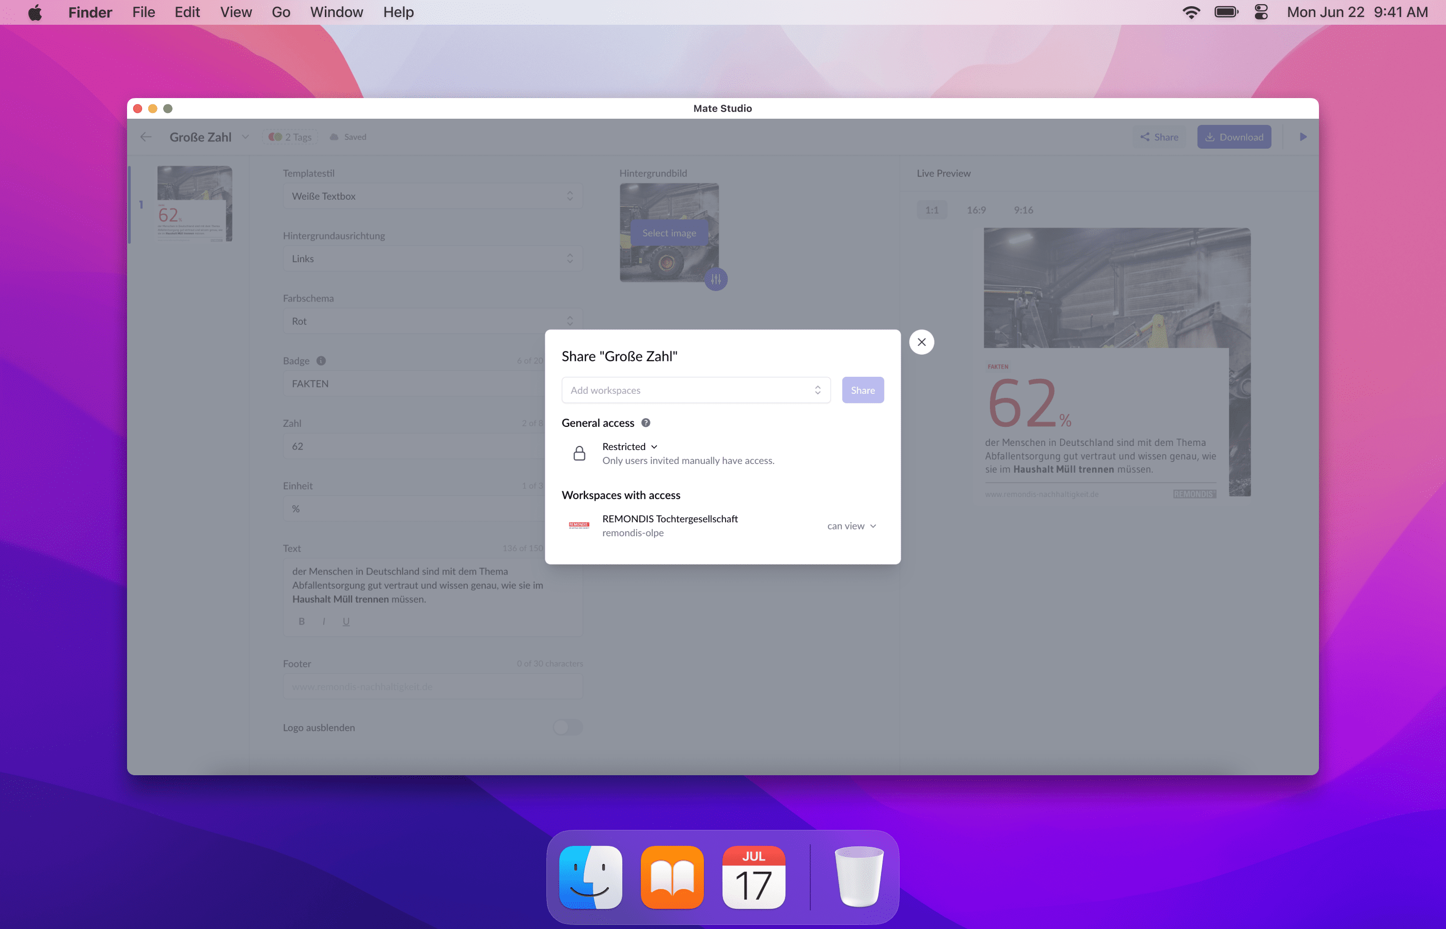Click the Live Preview image
The image size is (1446, 929).
coord(1117,362)
